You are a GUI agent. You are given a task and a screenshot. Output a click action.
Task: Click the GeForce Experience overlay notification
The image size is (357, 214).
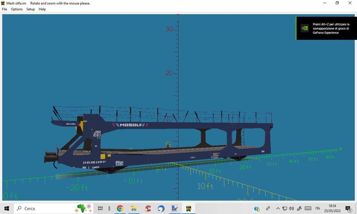pos(326,28)
